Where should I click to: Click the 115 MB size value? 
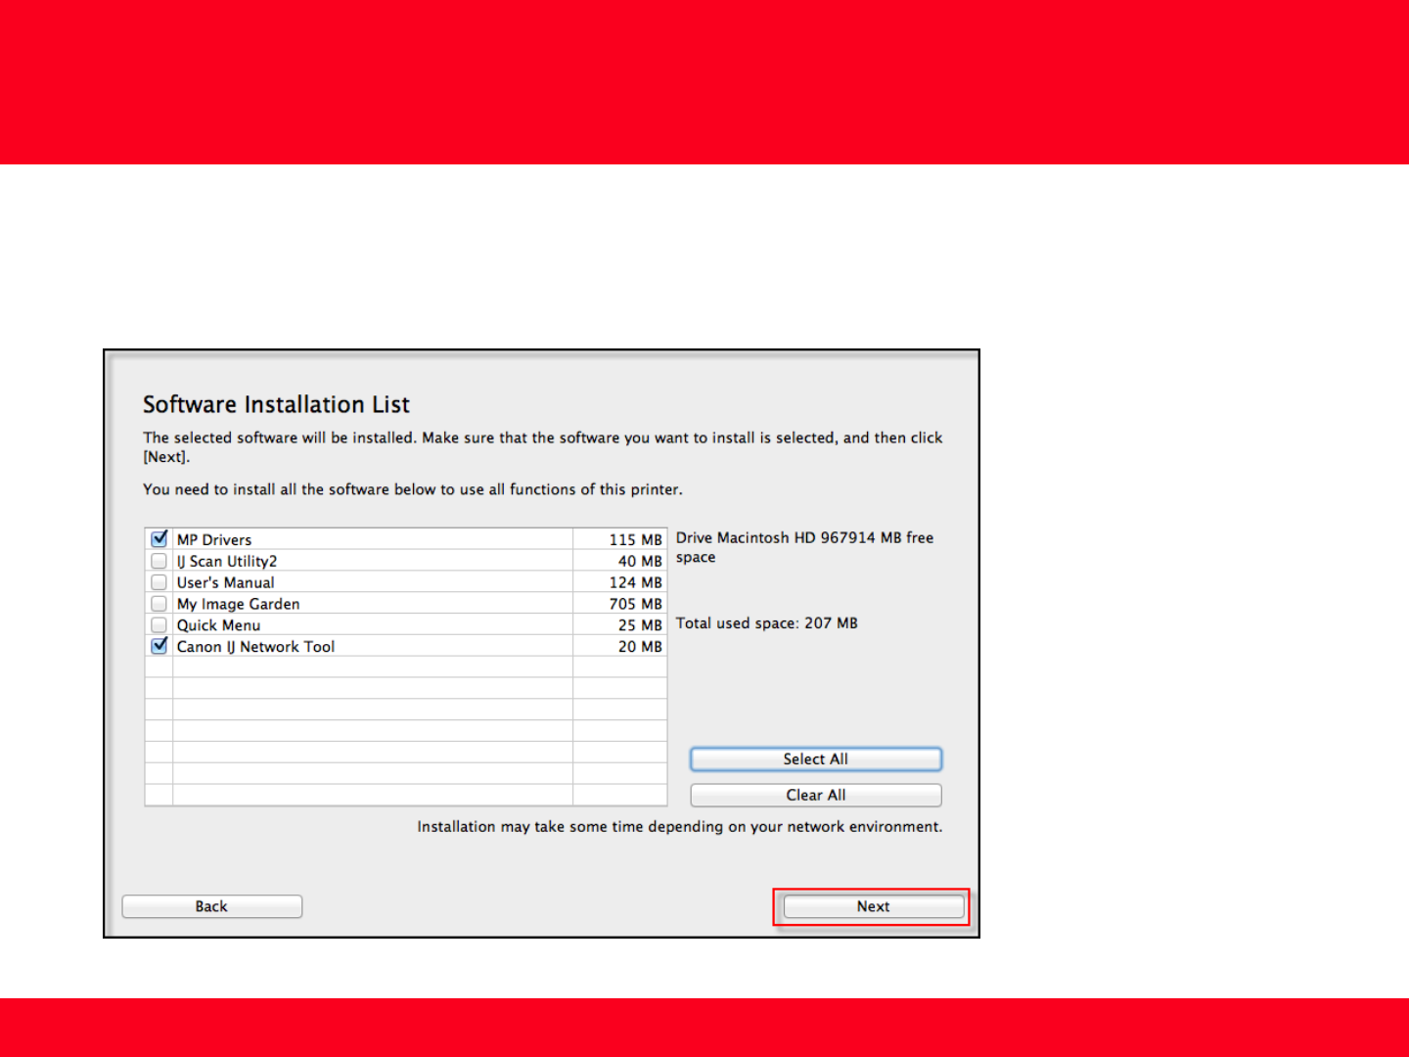pos(636,540)
